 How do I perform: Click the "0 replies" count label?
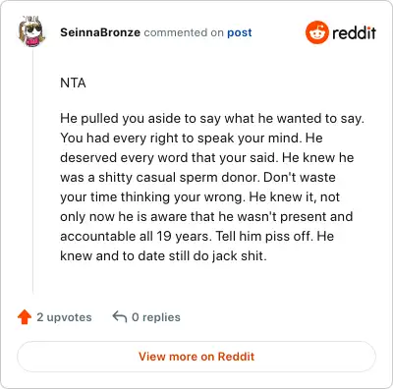point(156,317)
